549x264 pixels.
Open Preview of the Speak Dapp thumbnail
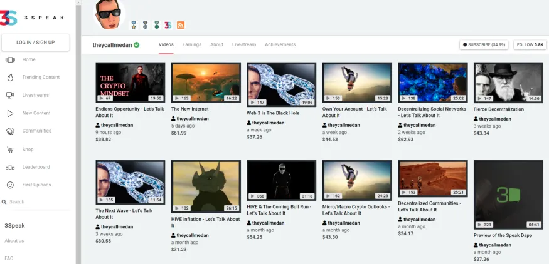(x=508, y=195)
